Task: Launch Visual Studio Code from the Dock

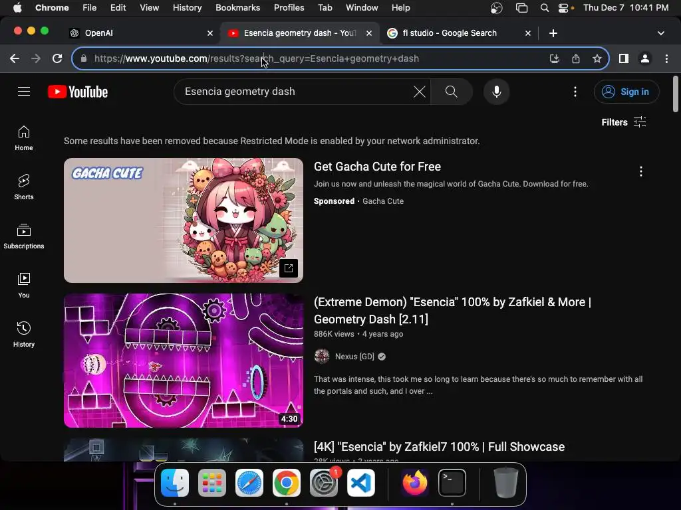Action: coord(361,483)
